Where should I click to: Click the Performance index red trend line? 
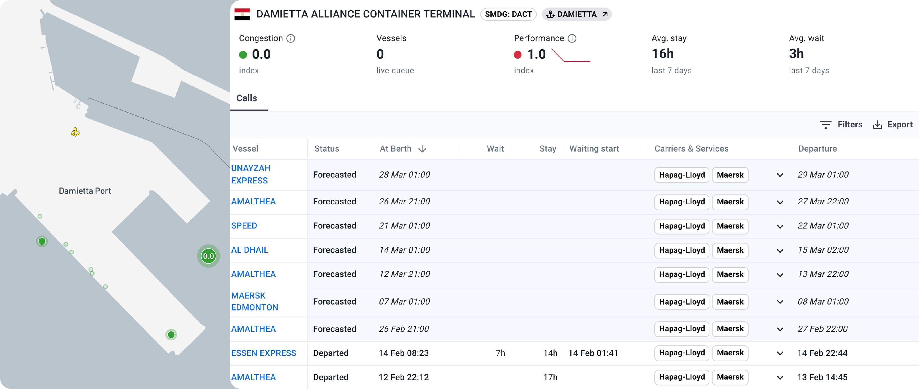coord(571,56)
